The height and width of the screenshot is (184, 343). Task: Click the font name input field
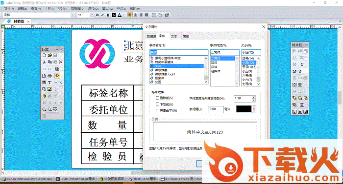[179, 52]
